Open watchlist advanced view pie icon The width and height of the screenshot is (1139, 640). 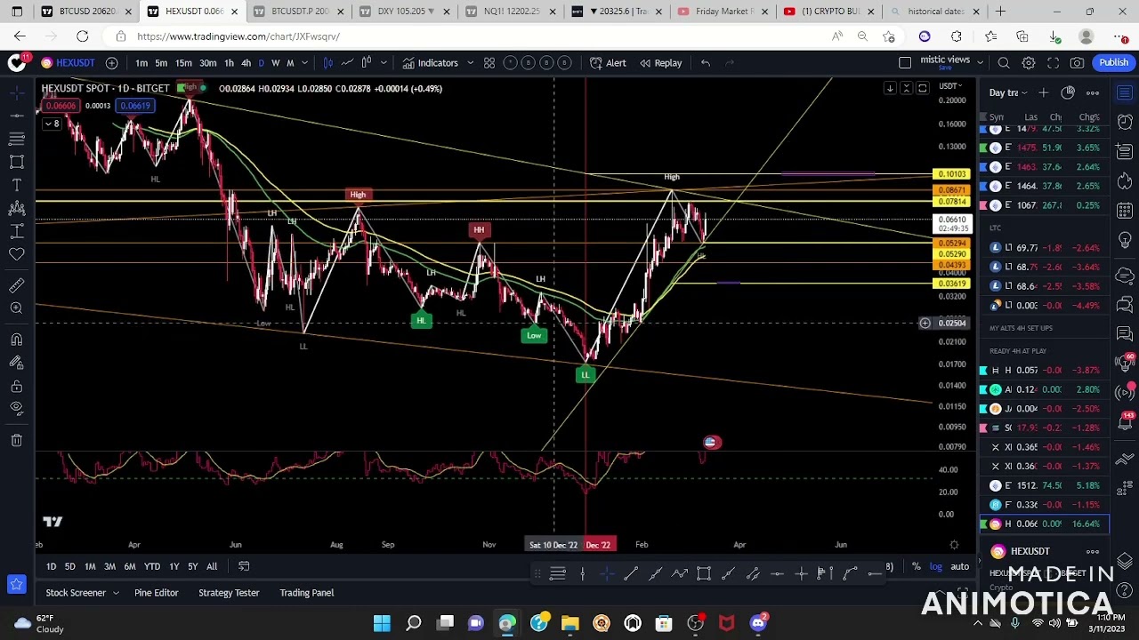point(1068,92)
